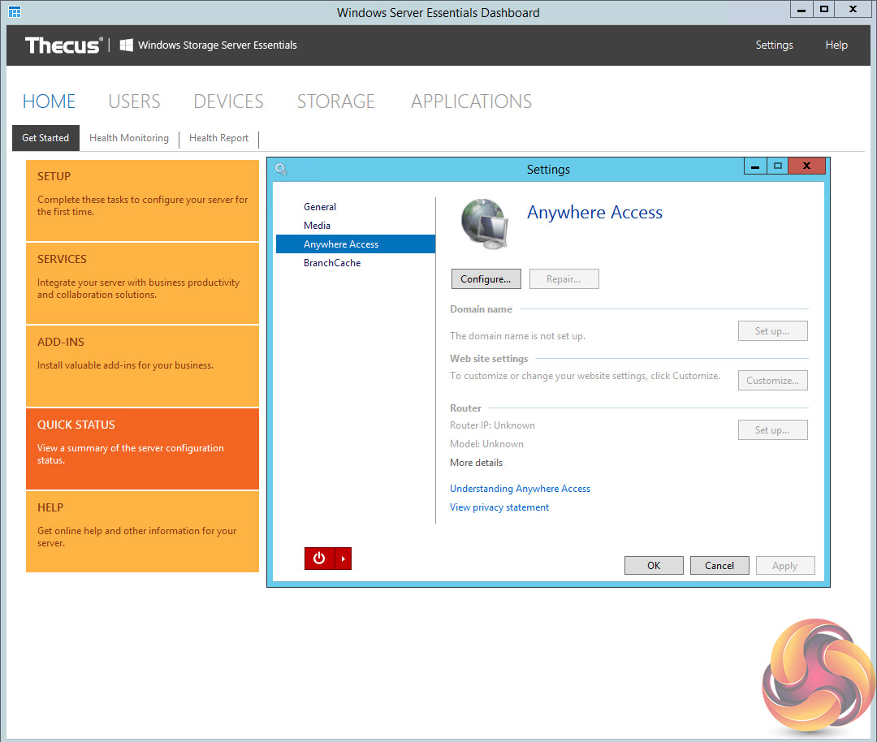
Task: Select the SETUP tile
Action: [x=142, y=201]
